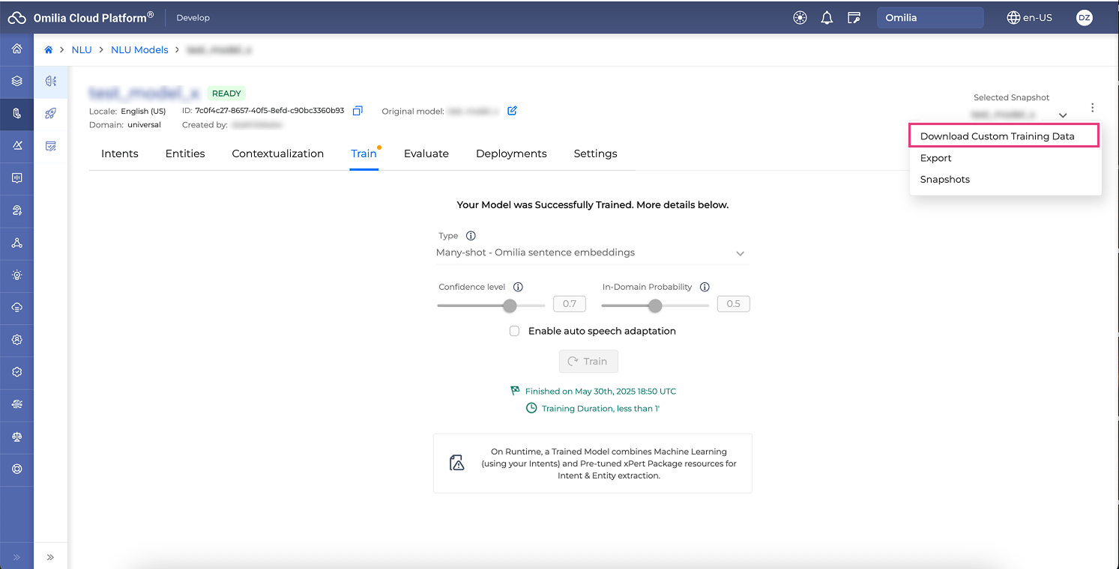The image size is (1119, 569).
Task: Open the Deployments tab
Action: pos(511,153)
